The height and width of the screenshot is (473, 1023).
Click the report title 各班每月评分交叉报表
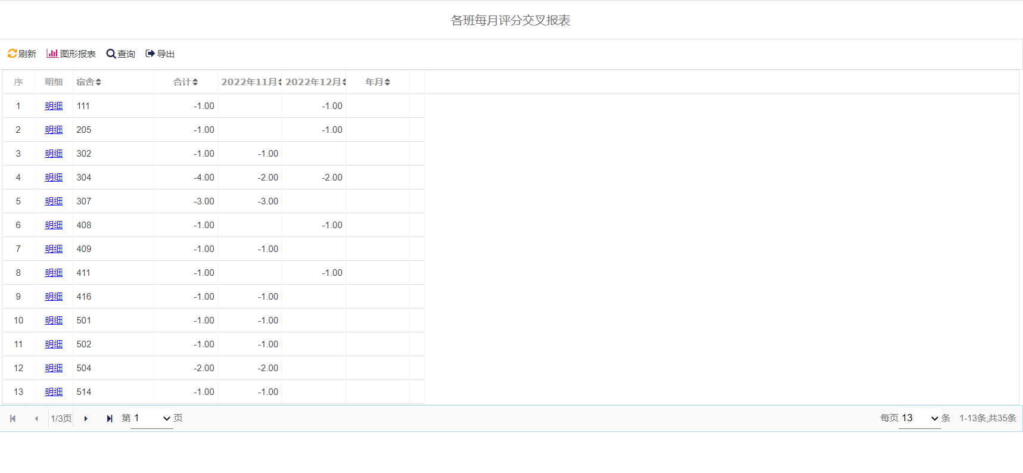511,20
